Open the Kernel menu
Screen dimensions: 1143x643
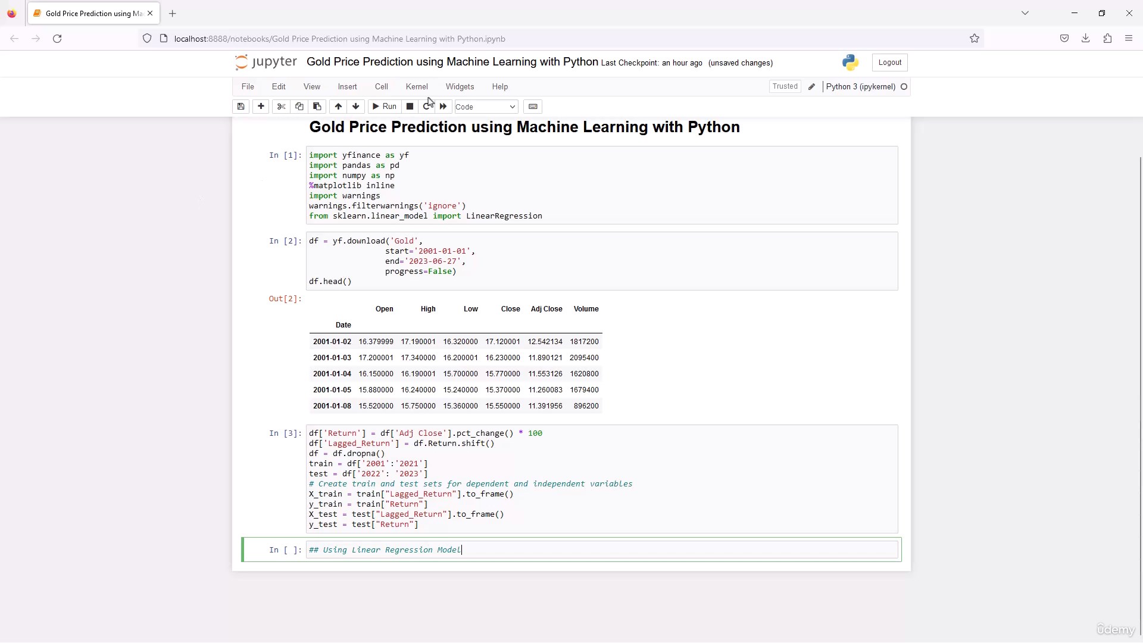[417, 87]
